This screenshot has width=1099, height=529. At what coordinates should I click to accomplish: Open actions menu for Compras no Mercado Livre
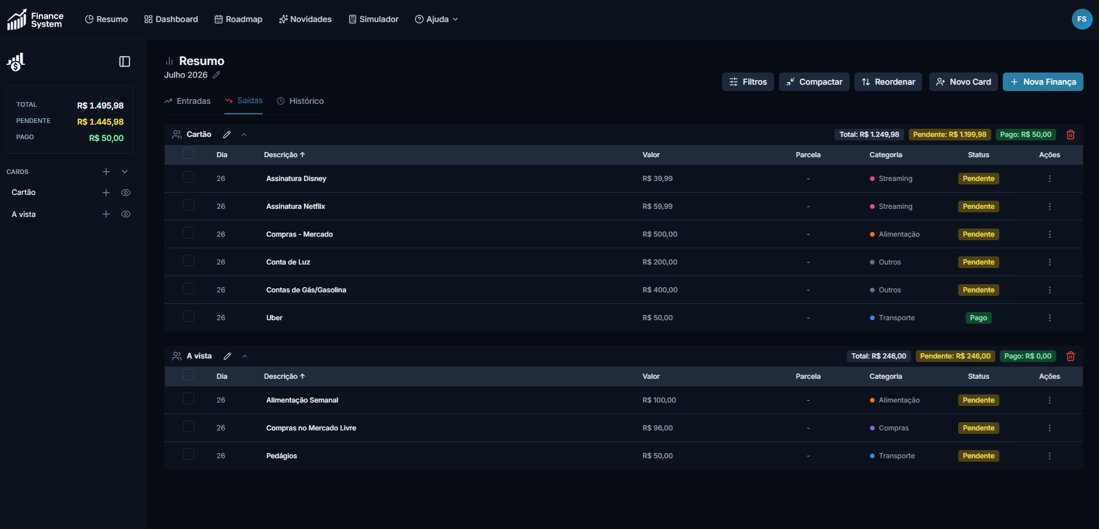pos(1050,428)
